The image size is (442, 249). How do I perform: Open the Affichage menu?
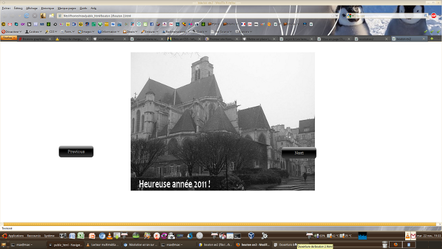pos(32,8)
